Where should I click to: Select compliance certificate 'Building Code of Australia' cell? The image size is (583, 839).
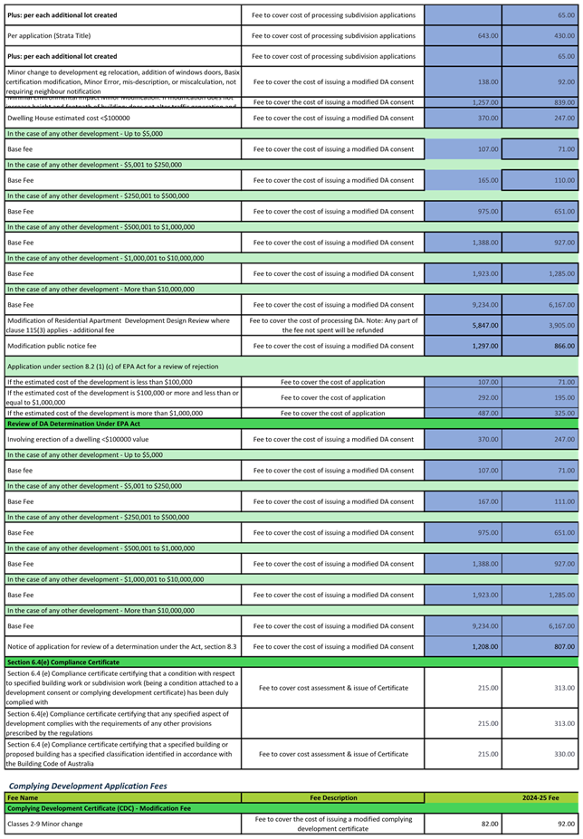click(123, 754)
